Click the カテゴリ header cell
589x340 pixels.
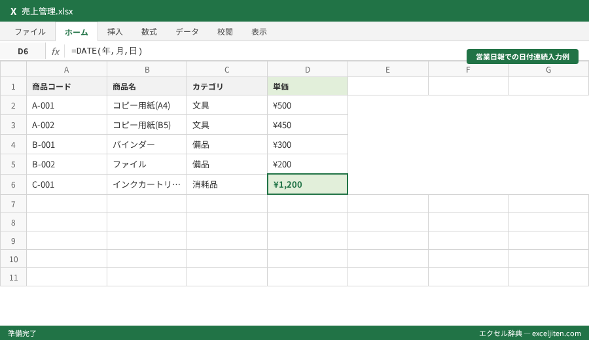point(227,86)
